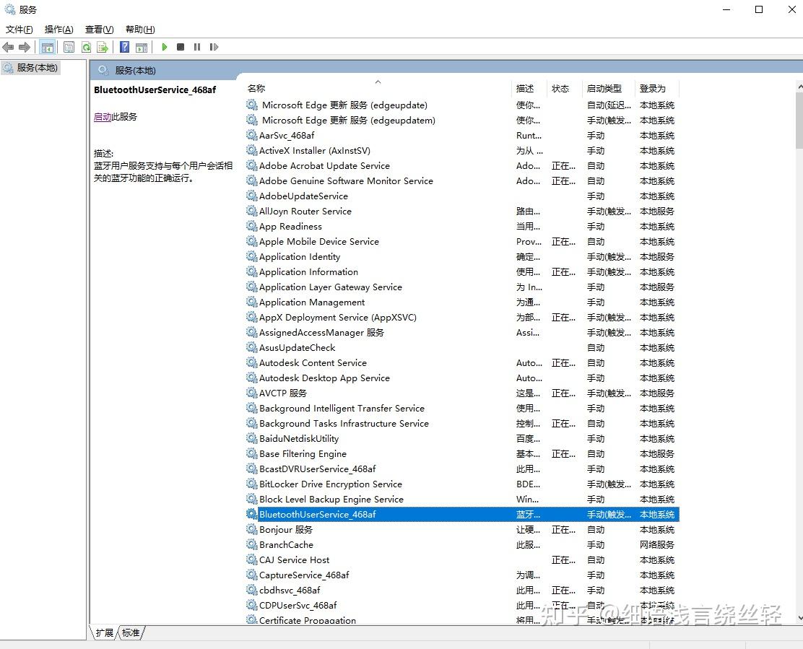This screenshot has width=803, height=649.
Task: Click the Pause Service icon
Action: pyautogui.click(x=197, y=47)
